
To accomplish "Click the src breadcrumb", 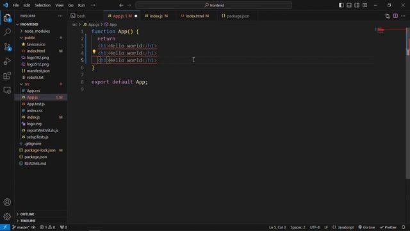I will 75,24.
